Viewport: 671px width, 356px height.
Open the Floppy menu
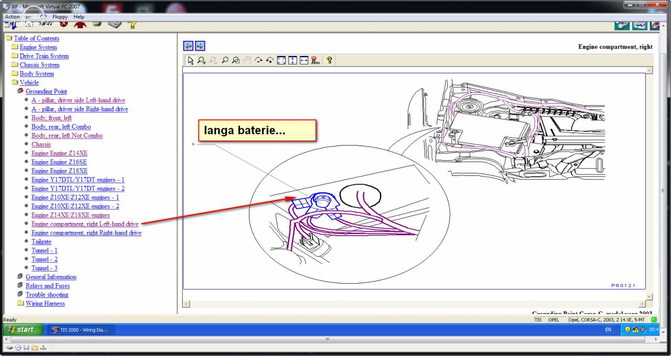(60, 17)
